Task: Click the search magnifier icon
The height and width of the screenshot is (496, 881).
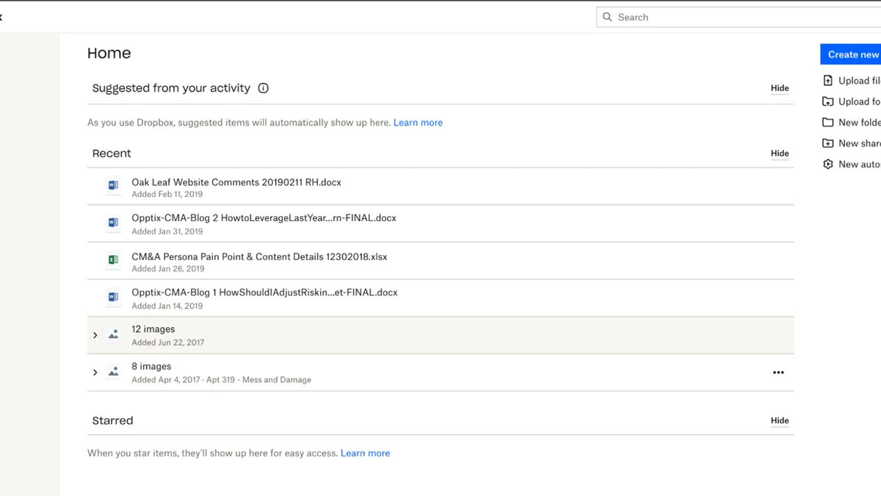Action: [607, 17]
